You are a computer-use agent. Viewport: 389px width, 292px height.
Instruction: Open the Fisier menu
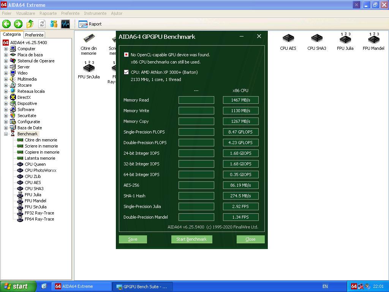pyautogui.click(x=7, y=13)
